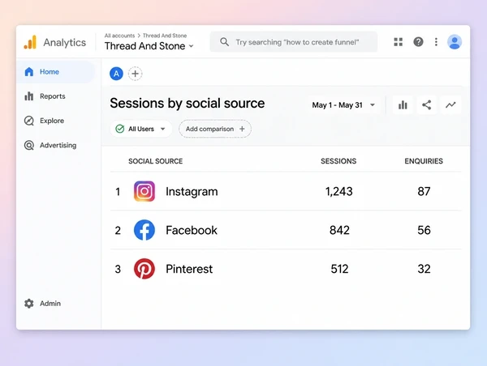Screen dimensions: 487x366
Task: Sort by the SESSIONS column header
Action: [338, 161]
